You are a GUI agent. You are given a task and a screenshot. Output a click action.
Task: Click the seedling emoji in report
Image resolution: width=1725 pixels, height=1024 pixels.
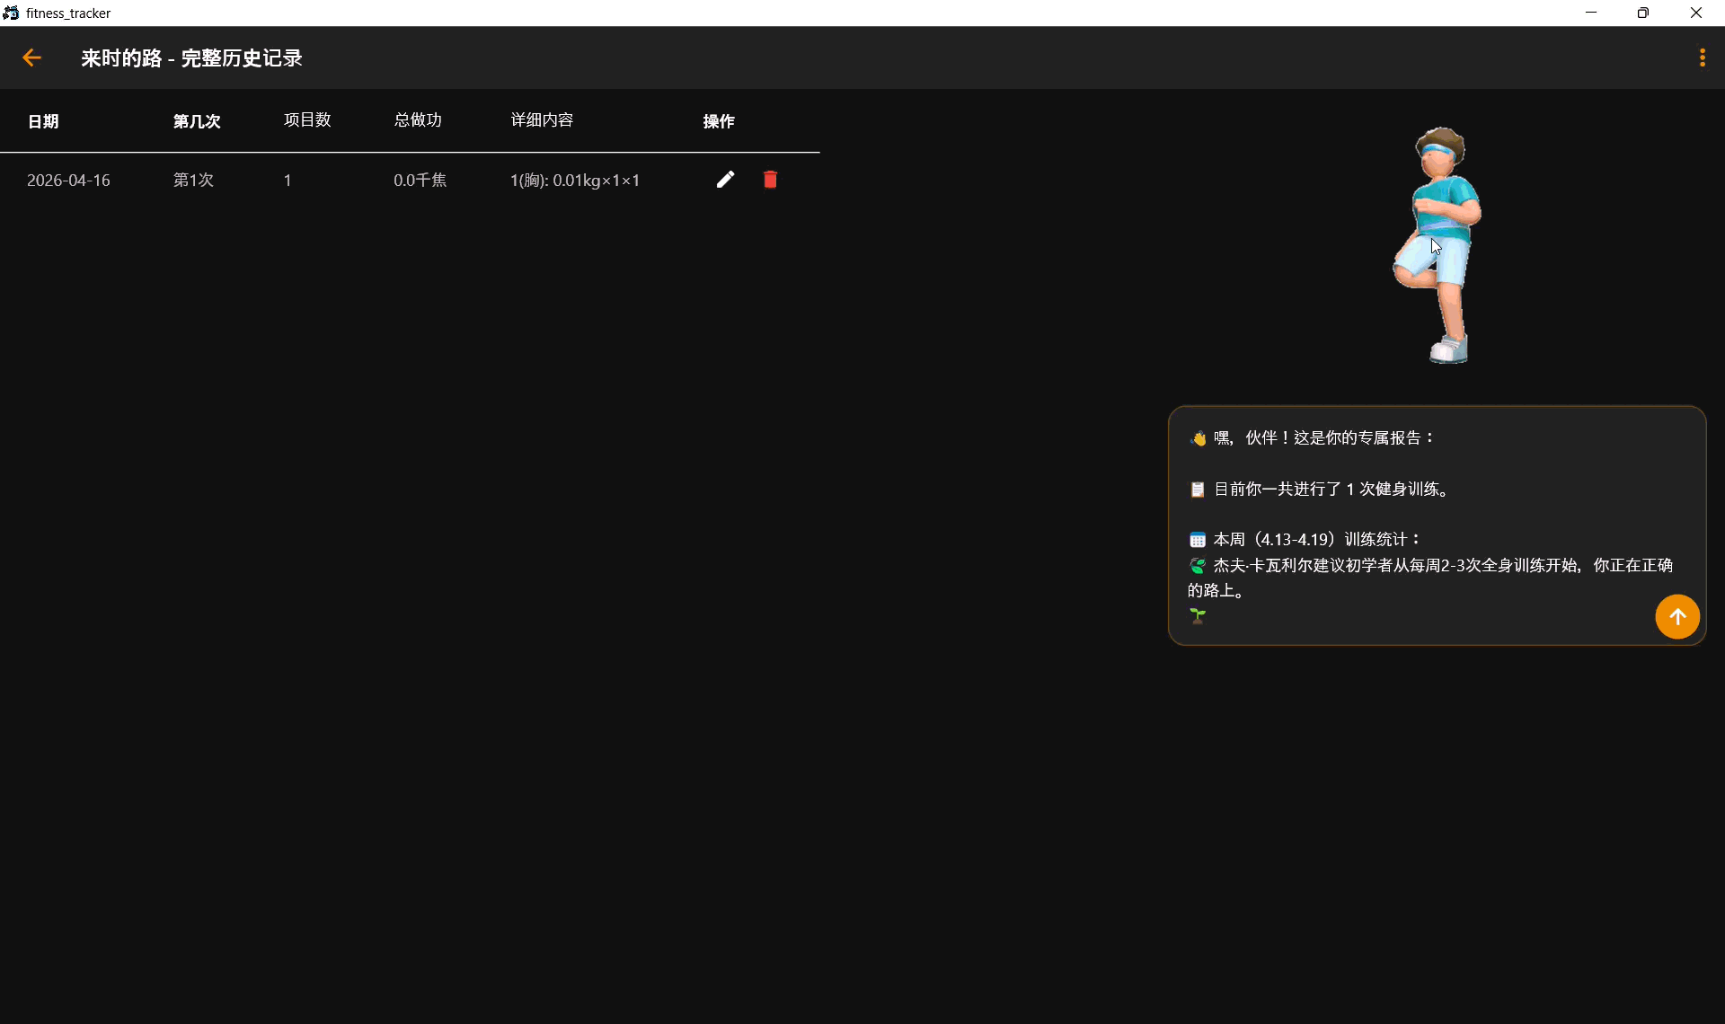point(1197,616)
